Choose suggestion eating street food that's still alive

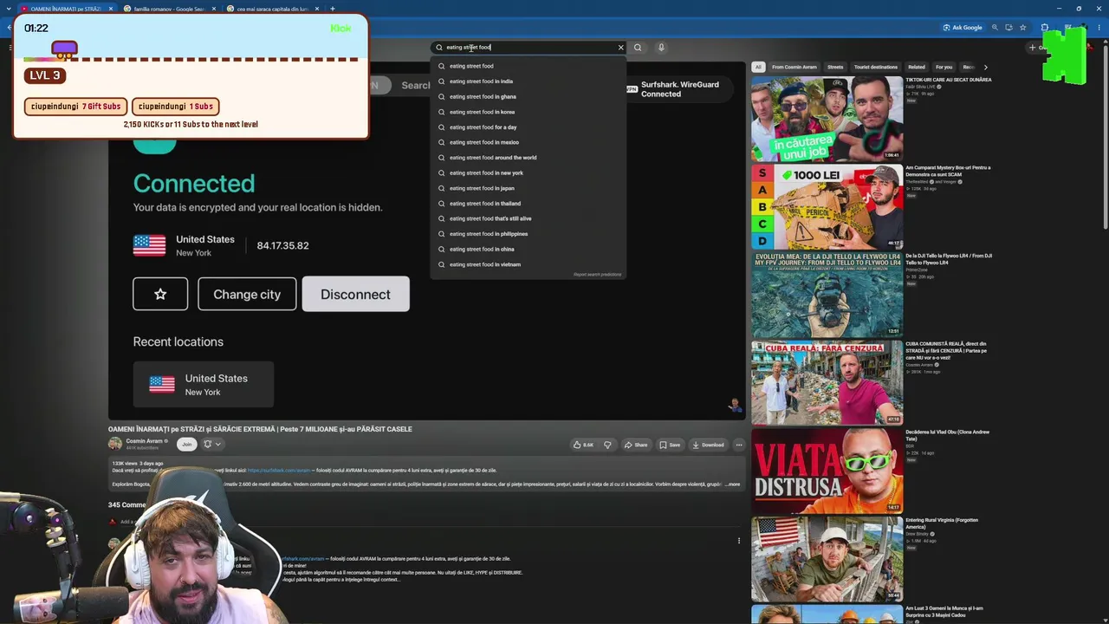coord(528,218)
